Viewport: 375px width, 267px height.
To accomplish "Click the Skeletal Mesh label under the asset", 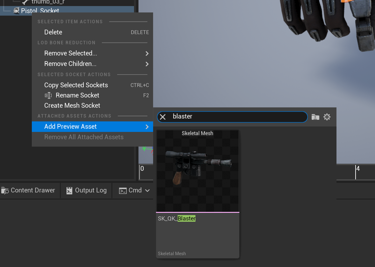I will pyautogui.click(x=172, y=254).
